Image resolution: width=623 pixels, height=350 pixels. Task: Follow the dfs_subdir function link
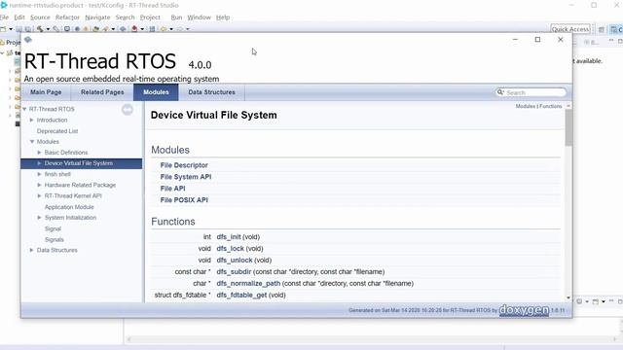pos(234,272)
